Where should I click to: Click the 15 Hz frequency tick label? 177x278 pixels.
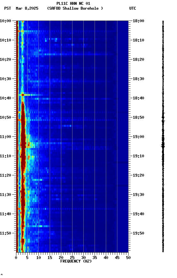coord(50,258)
